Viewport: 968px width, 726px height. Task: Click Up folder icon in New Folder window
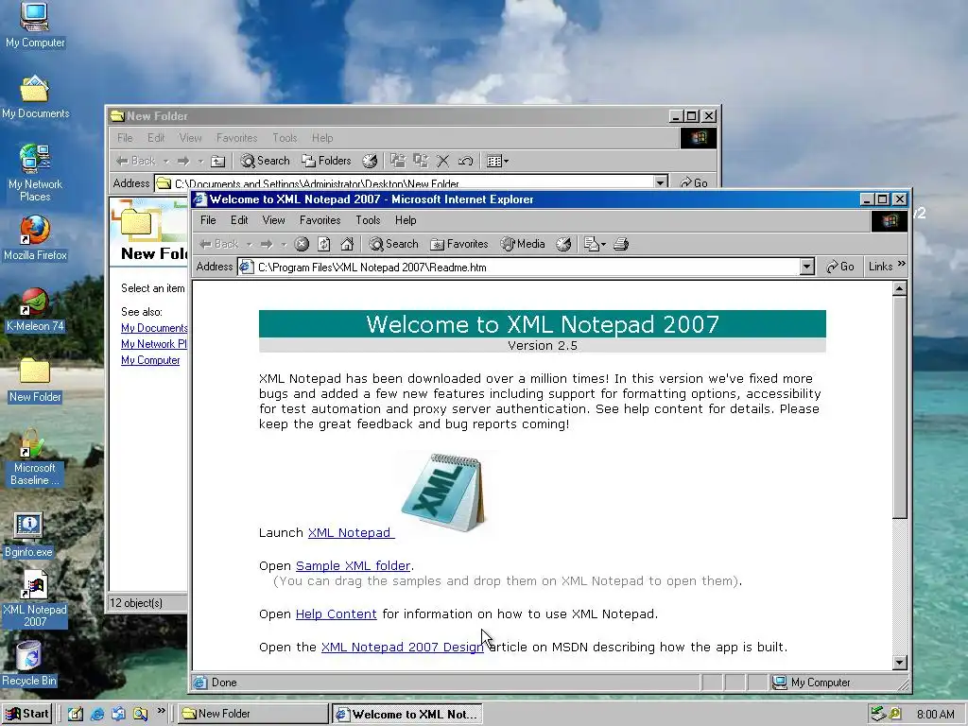(x=218, y=161)
